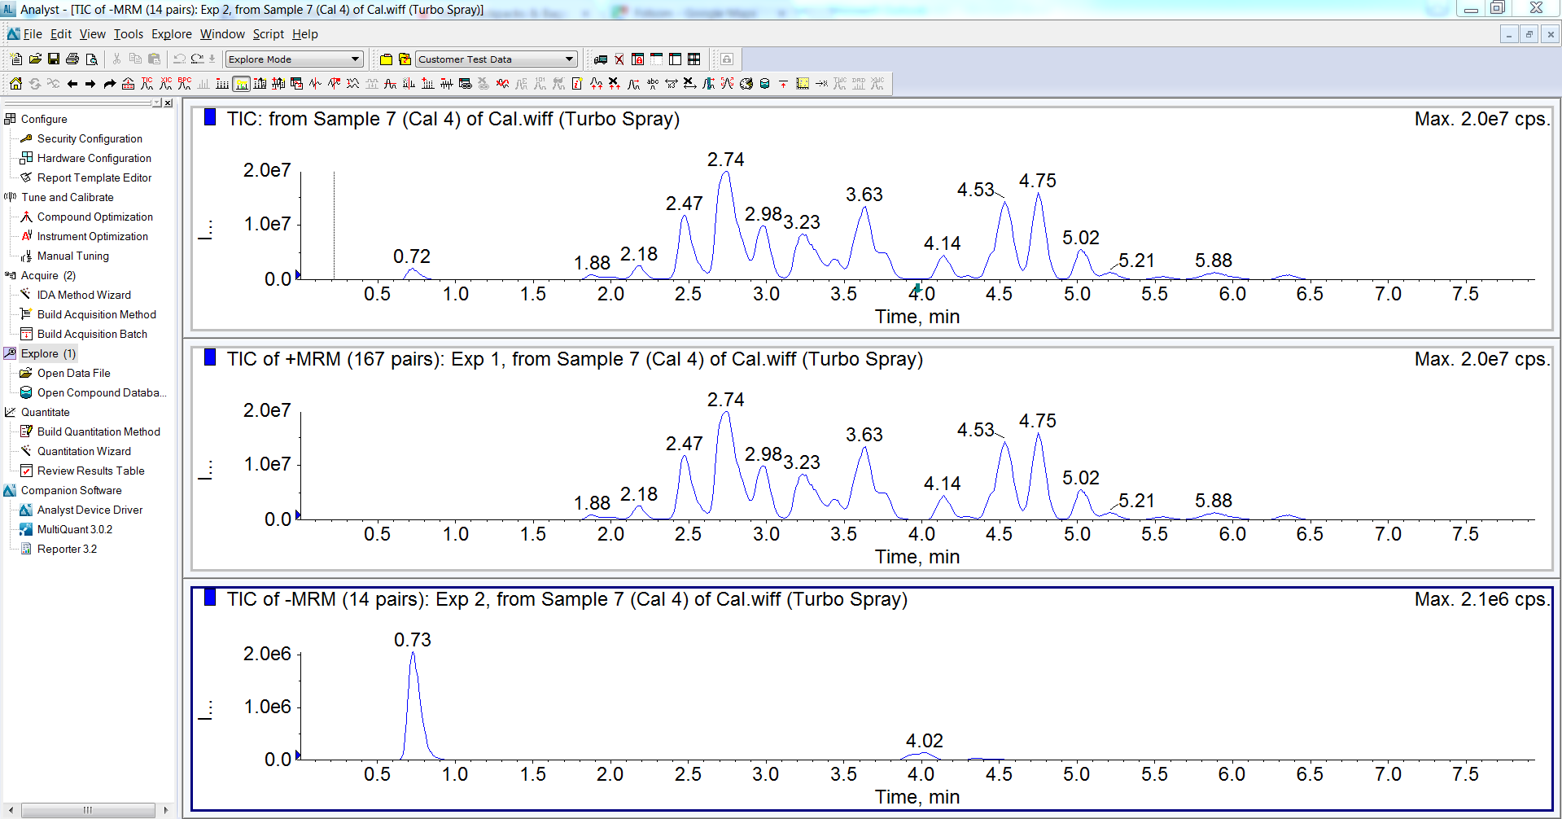Click the copy project folder icon
The width and height of the screenshot is (1562, 819).
[405, 59]
